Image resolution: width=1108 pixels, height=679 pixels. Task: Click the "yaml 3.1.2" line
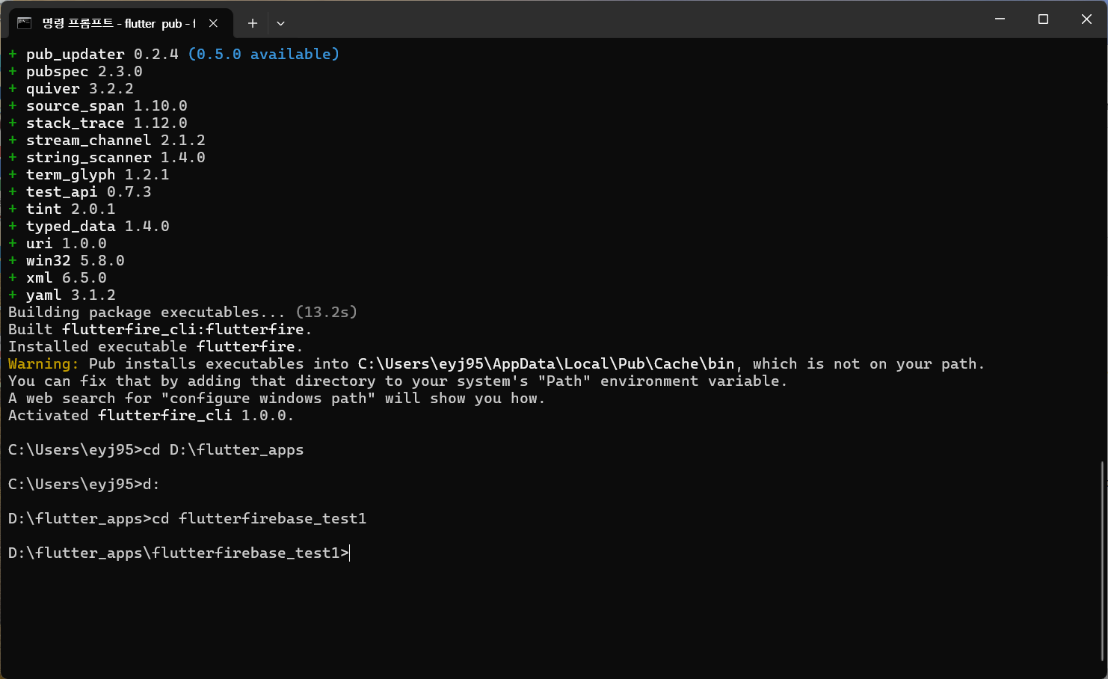62,295
